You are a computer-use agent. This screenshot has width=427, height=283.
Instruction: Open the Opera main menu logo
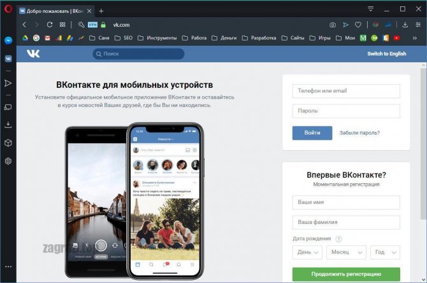[x=8, y=10]
